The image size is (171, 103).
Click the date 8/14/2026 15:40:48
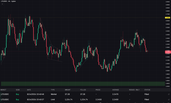35,94
